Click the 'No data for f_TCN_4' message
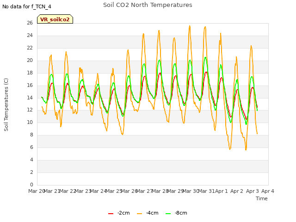 point(27,6)
